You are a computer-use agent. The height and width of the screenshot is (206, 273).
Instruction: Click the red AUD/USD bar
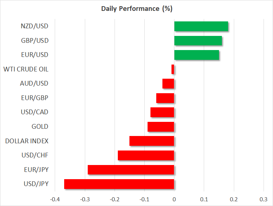(x=168, y=83)
